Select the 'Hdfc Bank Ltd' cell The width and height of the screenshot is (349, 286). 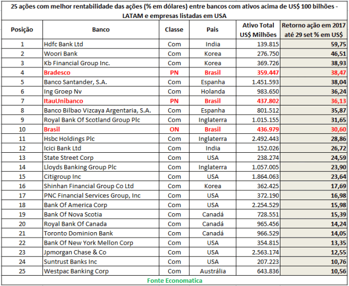pos(101,44)
